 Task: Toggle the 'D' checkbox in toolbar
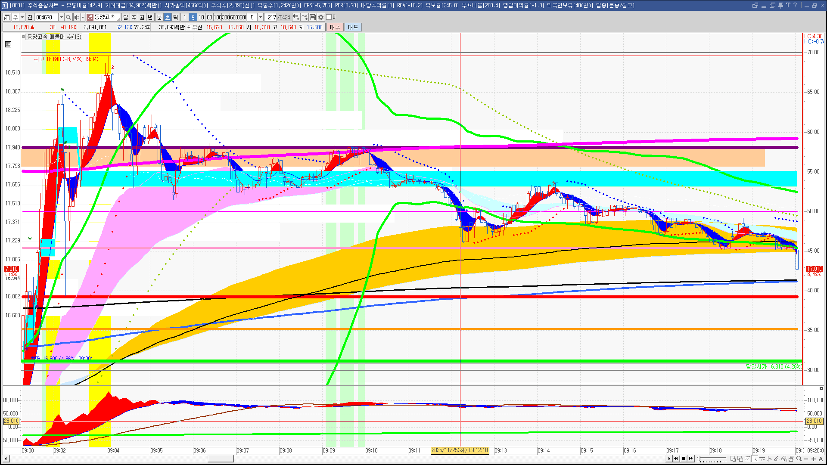click(329, 17)
